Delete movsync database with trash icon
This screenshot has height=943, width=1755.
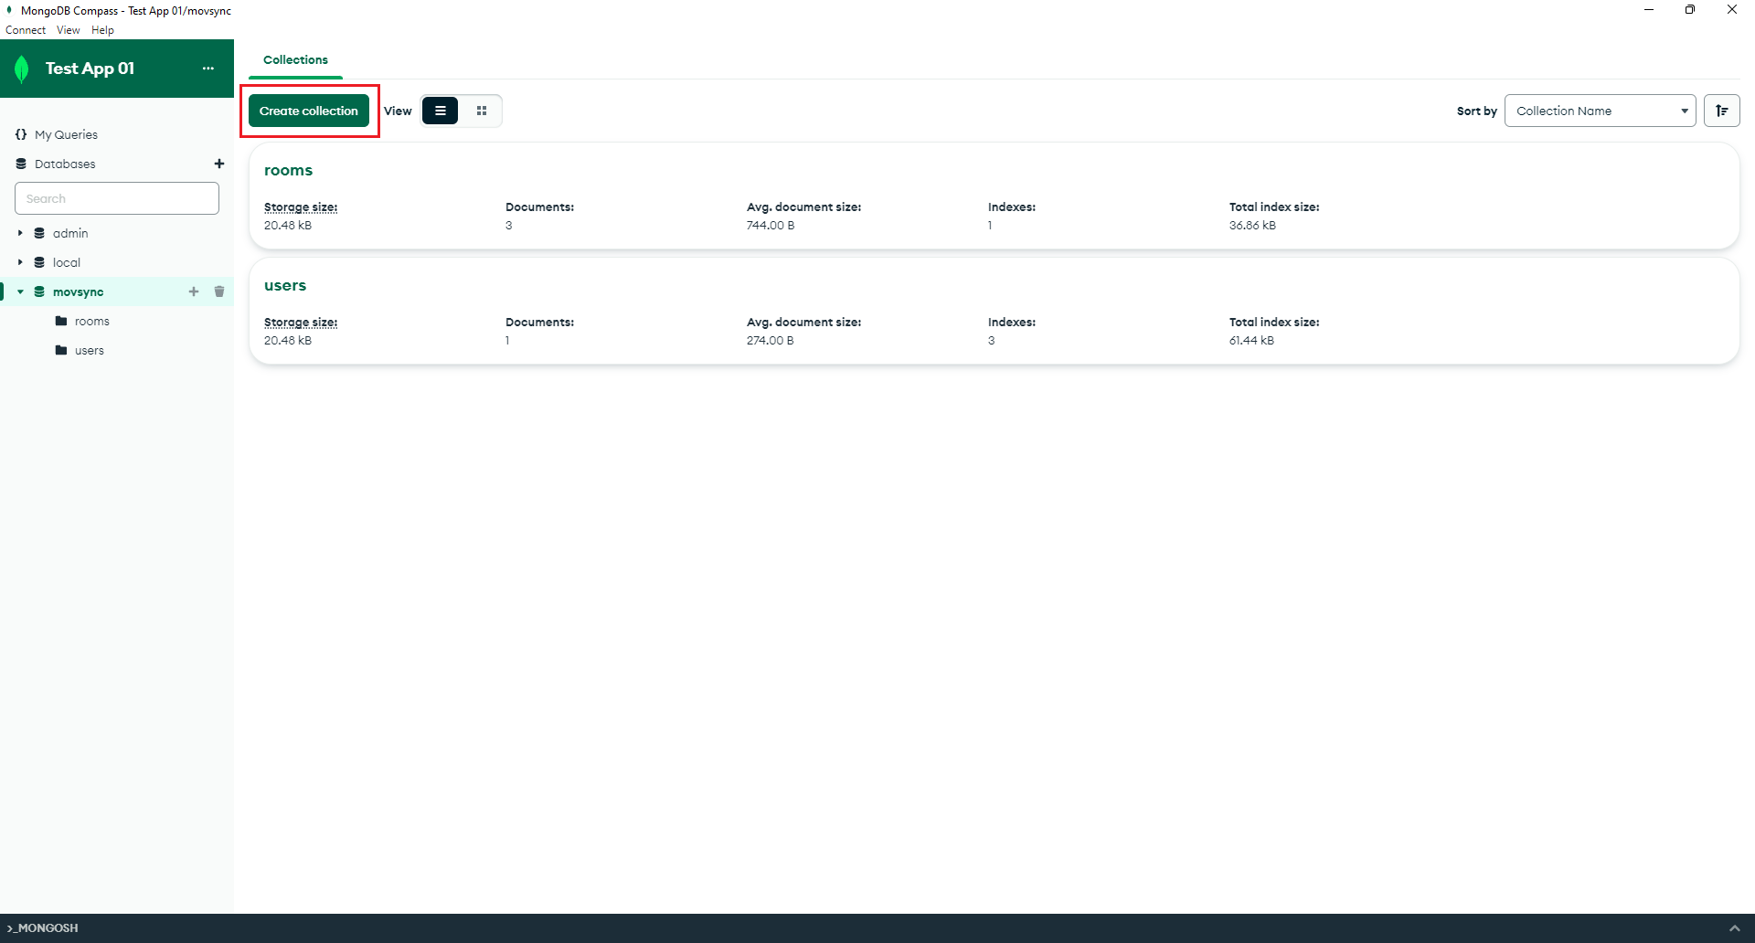point(219,291)
